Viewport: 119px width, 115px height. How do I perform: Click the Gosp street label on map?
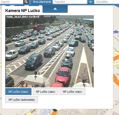pos(33,111)
